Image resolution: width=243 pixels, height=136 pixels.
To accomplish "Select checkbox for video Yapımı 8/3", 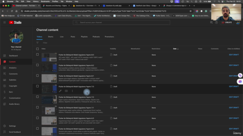I will pos(38,54).
